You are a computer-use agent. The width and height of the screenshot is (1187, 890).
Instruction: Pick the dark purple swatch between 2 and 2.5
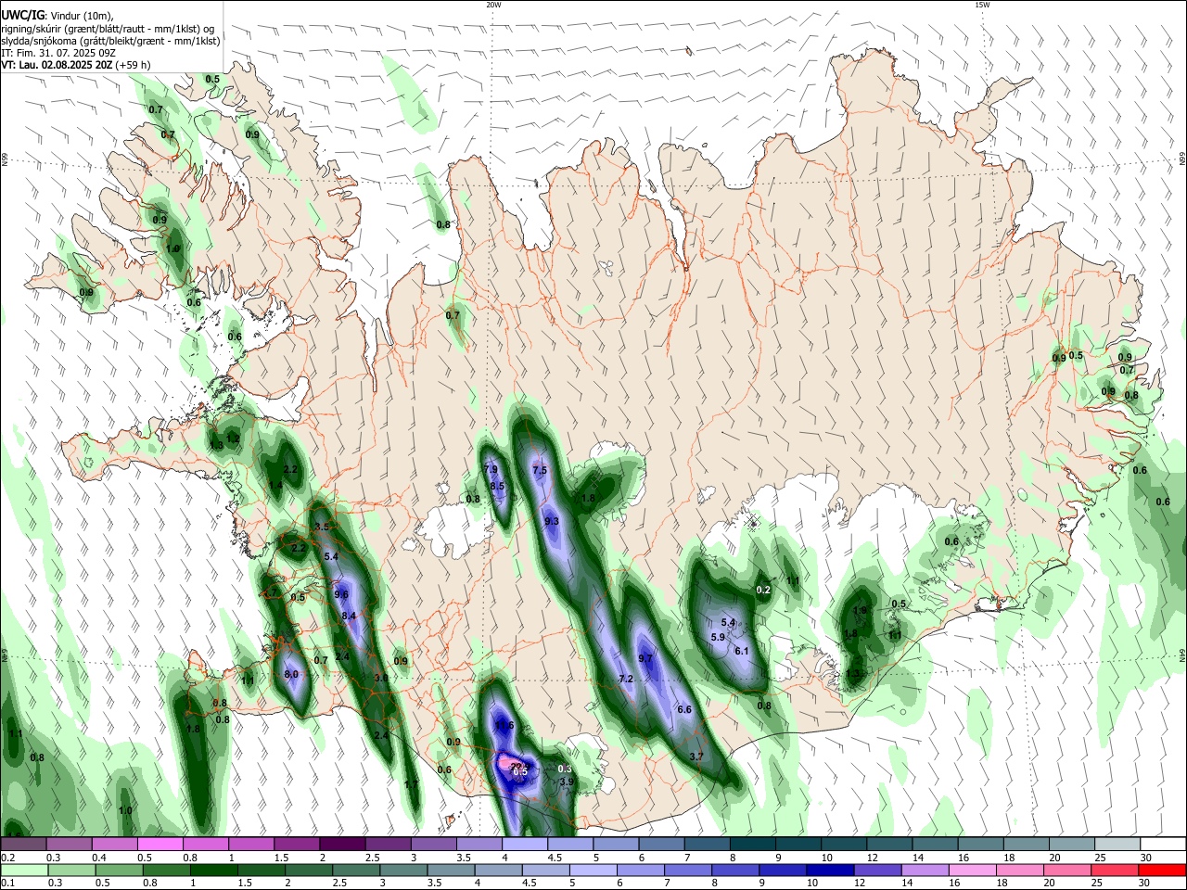point(341,844)
